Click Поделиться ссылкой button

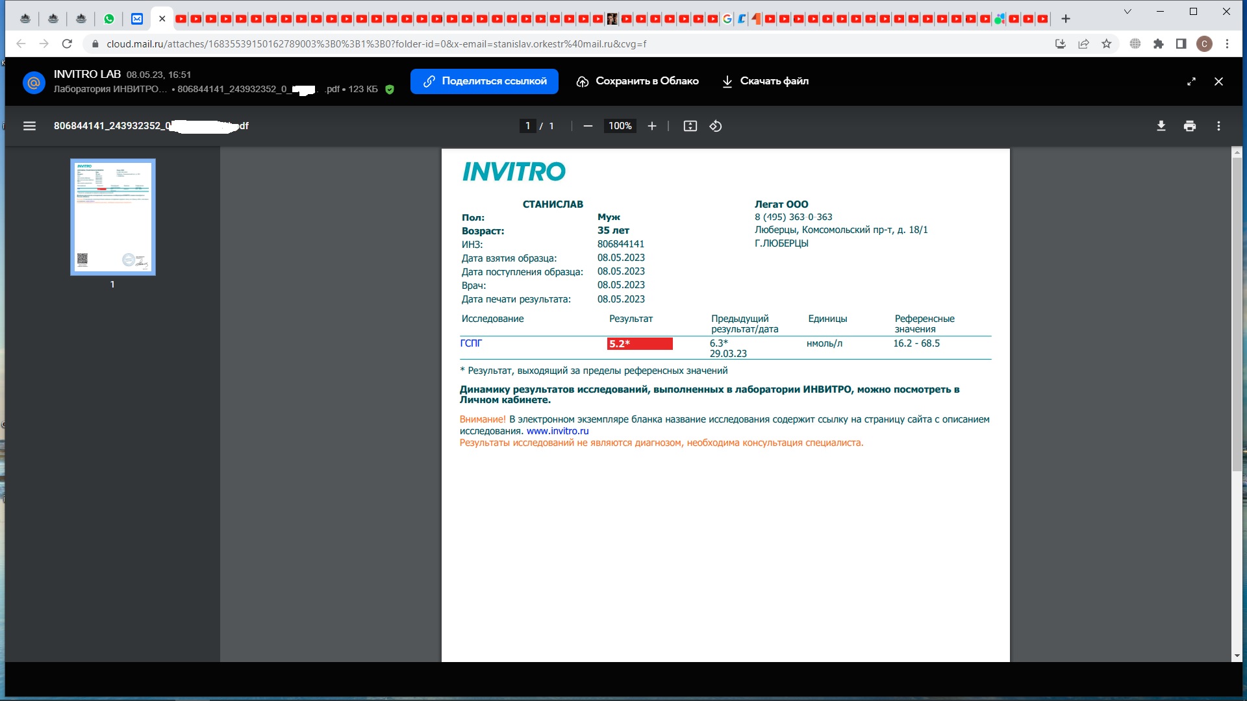pyautogui.click(x=485, y=81)
